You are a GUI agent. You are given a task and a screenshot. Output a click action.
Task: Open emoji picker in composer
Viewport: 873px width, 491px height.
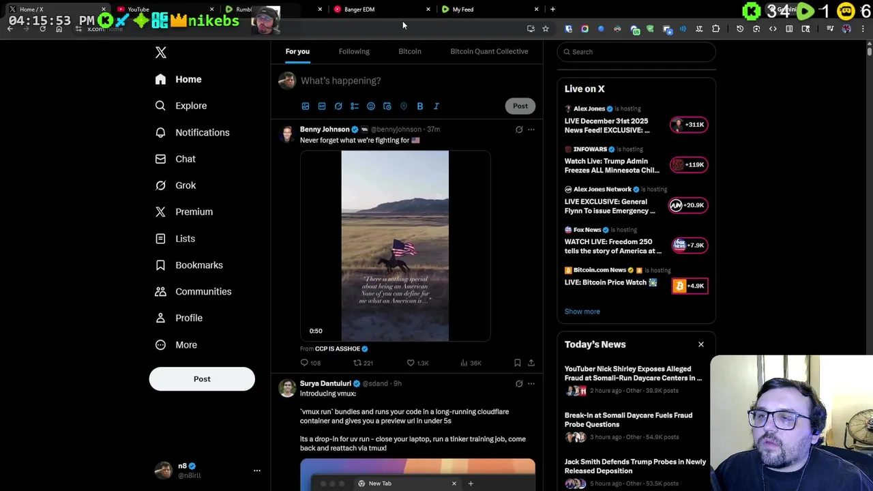(371, 106)
